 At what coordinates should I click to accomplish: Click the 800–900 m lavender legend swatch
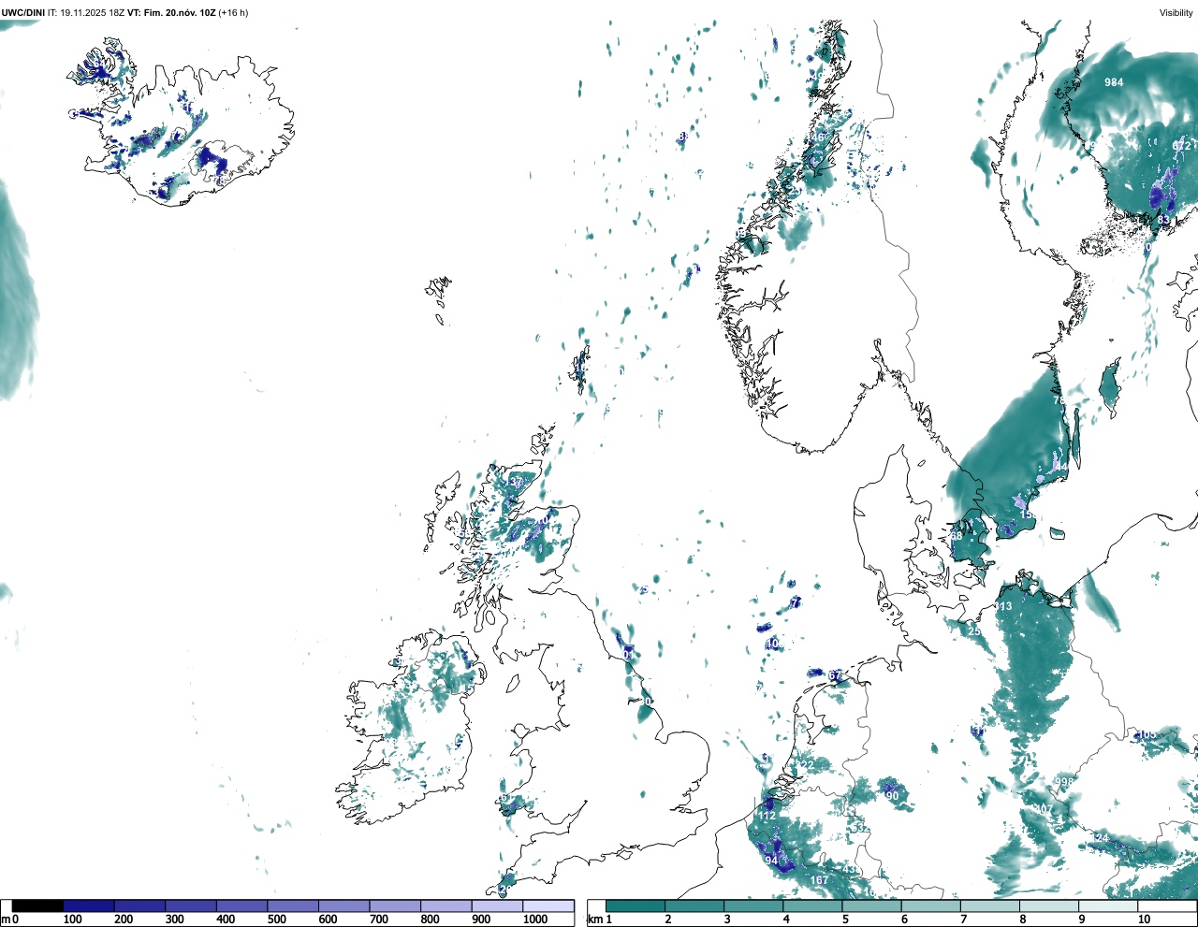point(446,905)
